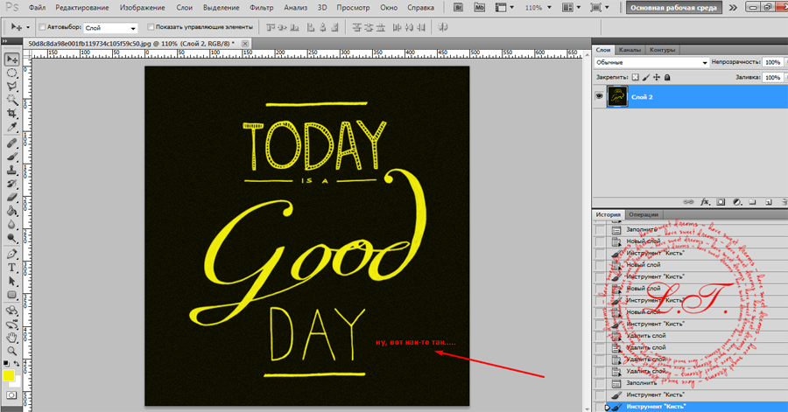Image resolution: width=788 pixels, height=412 pixels.
Task: Select the Blur tool
Action: [11, 225]
